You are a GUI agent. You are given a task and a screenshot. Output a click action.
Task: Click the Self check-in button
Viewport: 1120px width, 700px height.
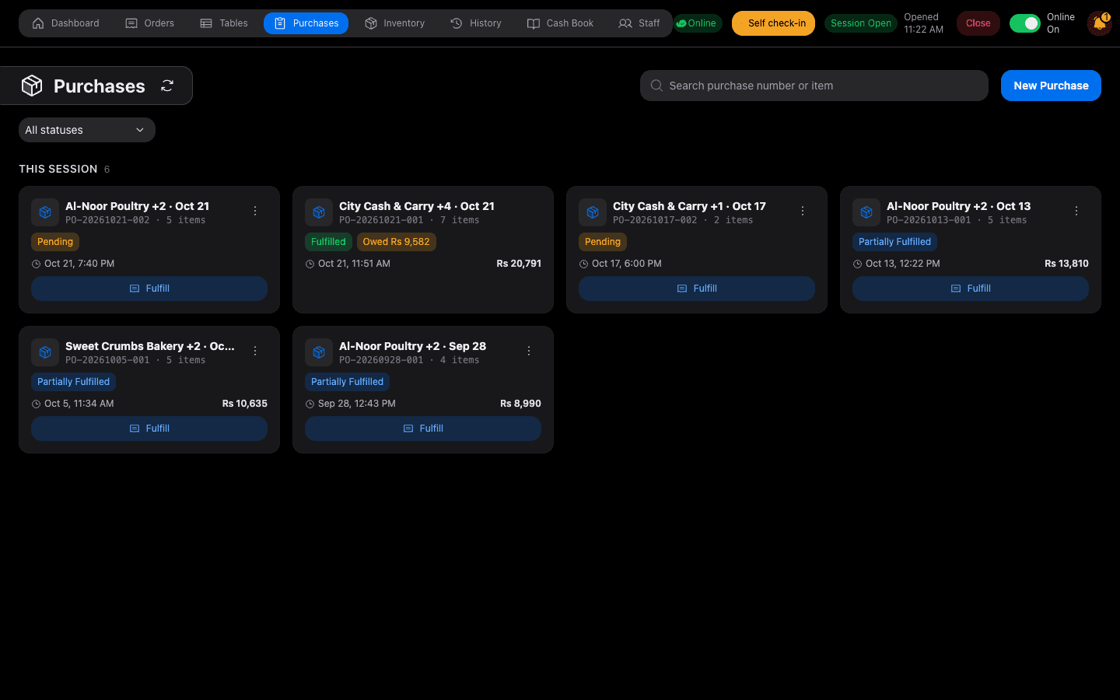pyautogui.click(x=774, y=23)
